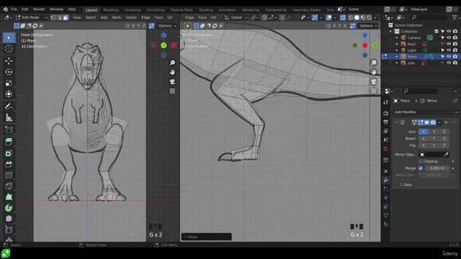This screenshot has width=461, height=259.
Task: Open the File menu
Action: (14, 9)
